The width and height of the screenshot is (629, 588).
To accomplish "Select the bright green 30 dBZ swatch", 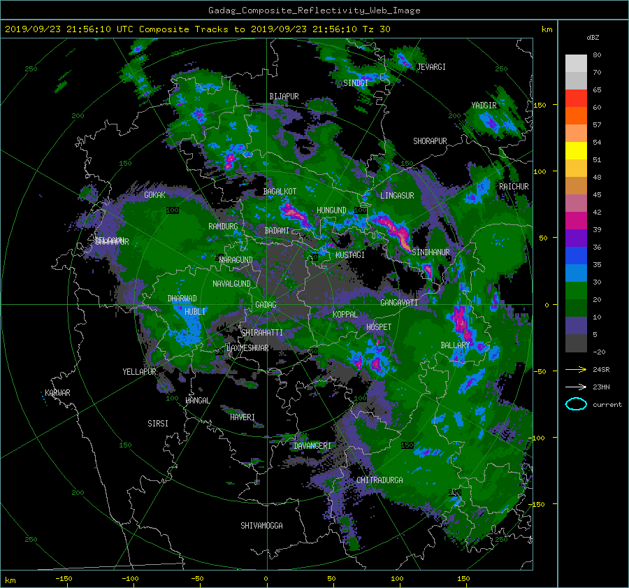I will [576, 290].
